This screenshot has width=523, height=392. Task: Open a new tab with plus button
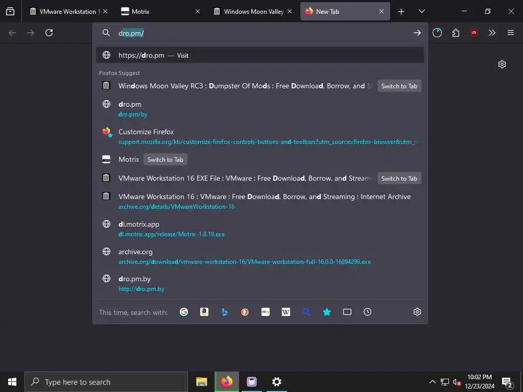[x=401, y=12]
